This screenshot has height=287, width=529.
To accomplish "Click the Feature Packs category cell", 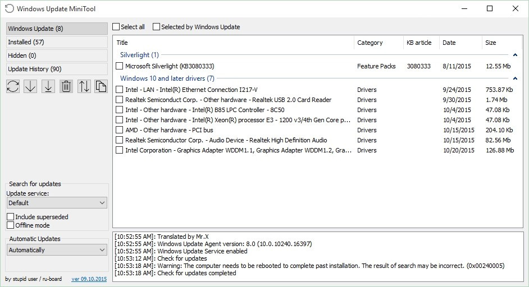I will click(376, 66).
